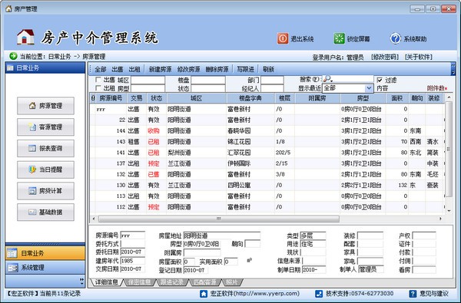The height and width of the screenshot is (303, 461).
Task: Click the search magnifier icon in 搜索 box
Action: [x=327, y=79]
